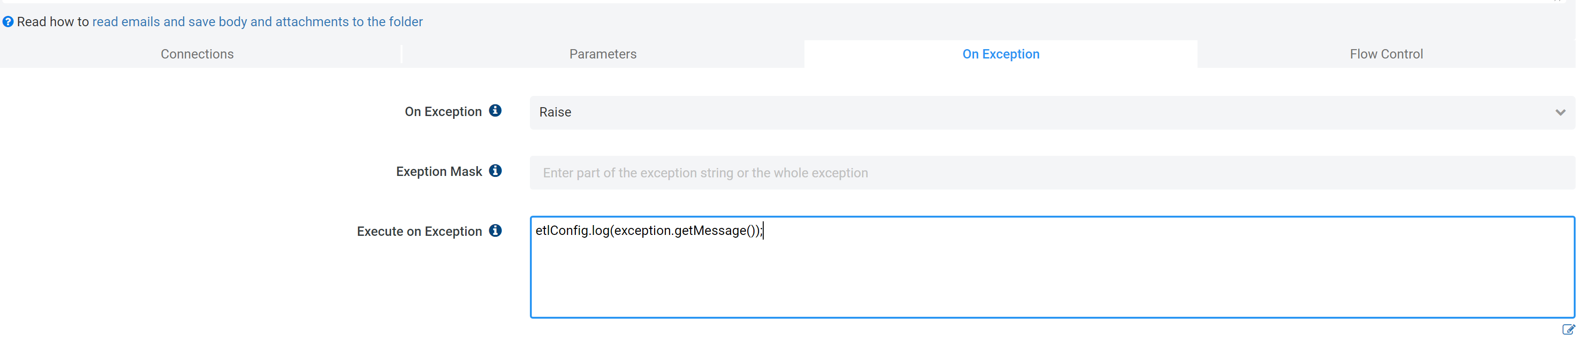This screenshot has height=343, width=1585.
Task: Switch to the Parameters tab
Action: tap(603, 54)
